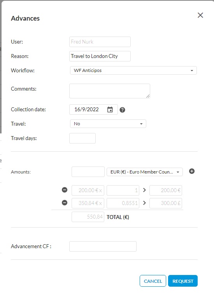Click into the Comments text area

coord(110,91)
